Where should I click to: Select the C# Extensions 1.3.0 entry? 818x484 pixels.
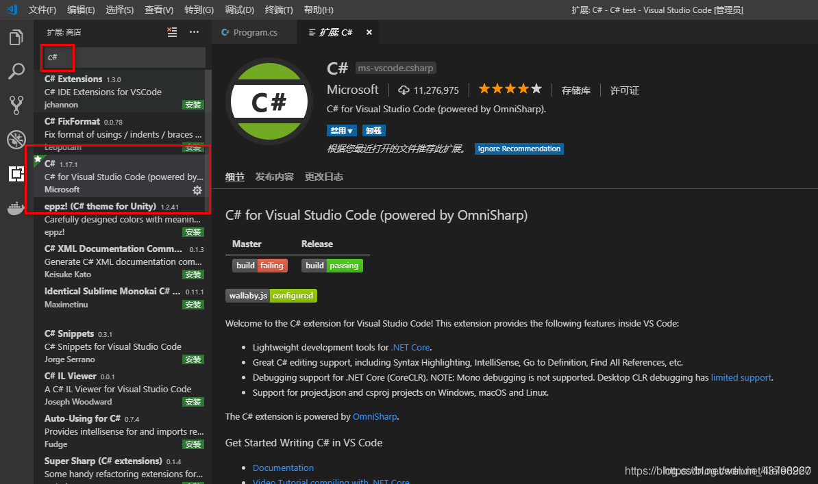click(120, 91)
